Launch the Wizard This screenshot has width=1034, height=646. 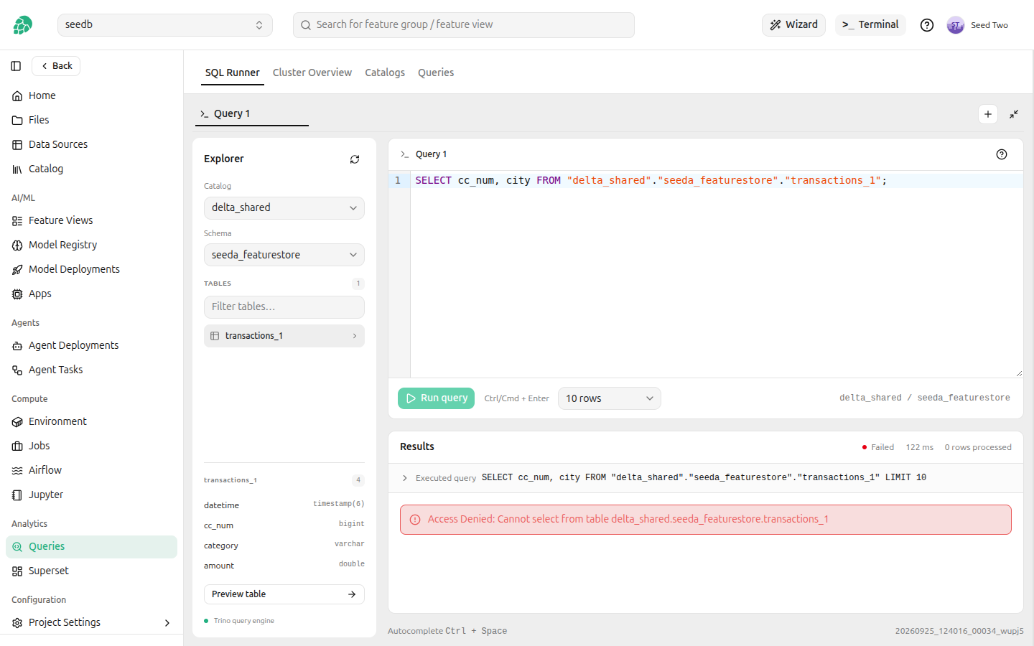tap(794, 25)
